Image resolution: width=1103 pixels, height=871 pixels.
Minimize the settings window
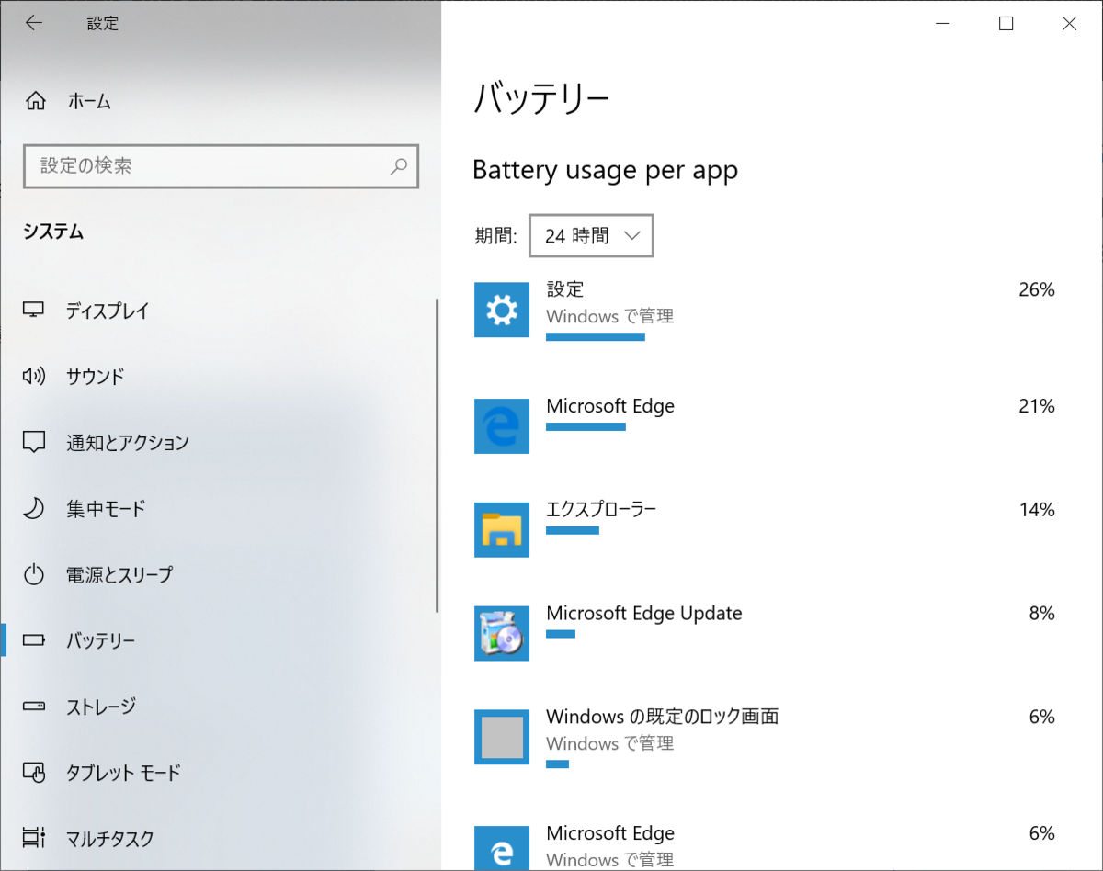click(942, 24)
